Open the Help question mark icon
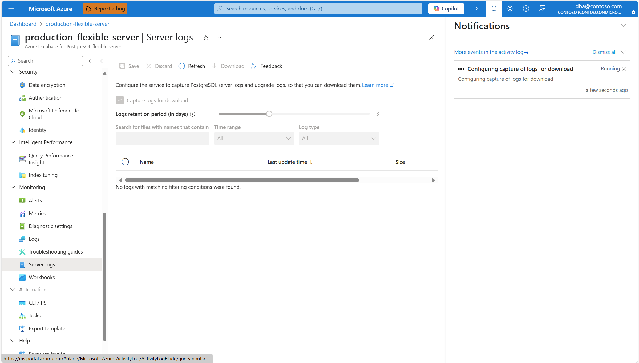Image resolution: width=639 pixels, height=363 pixels. 526,9
